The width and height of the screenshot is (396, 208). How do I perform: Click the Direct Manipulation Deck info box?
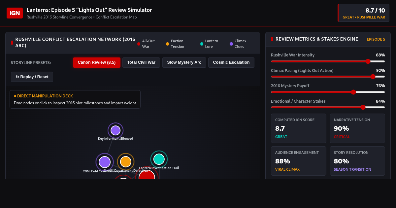pyautogui.click(x=75, y=99)
